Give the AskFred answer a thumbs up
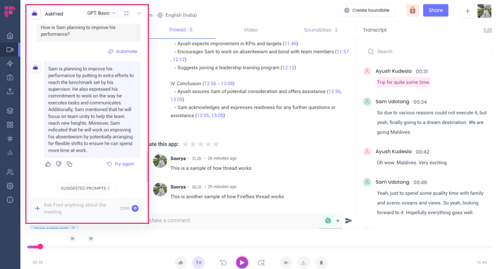 48,164
